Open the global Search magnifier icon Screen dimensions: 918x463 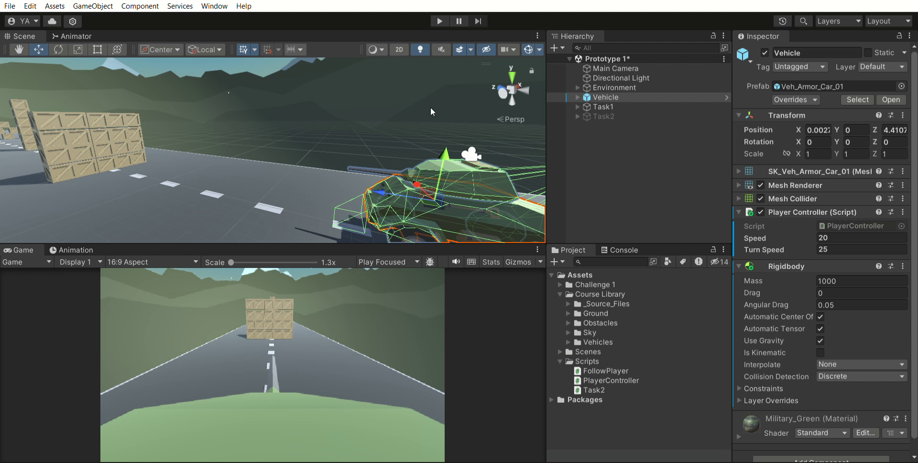pyautogui.click(x=803, y=21)
